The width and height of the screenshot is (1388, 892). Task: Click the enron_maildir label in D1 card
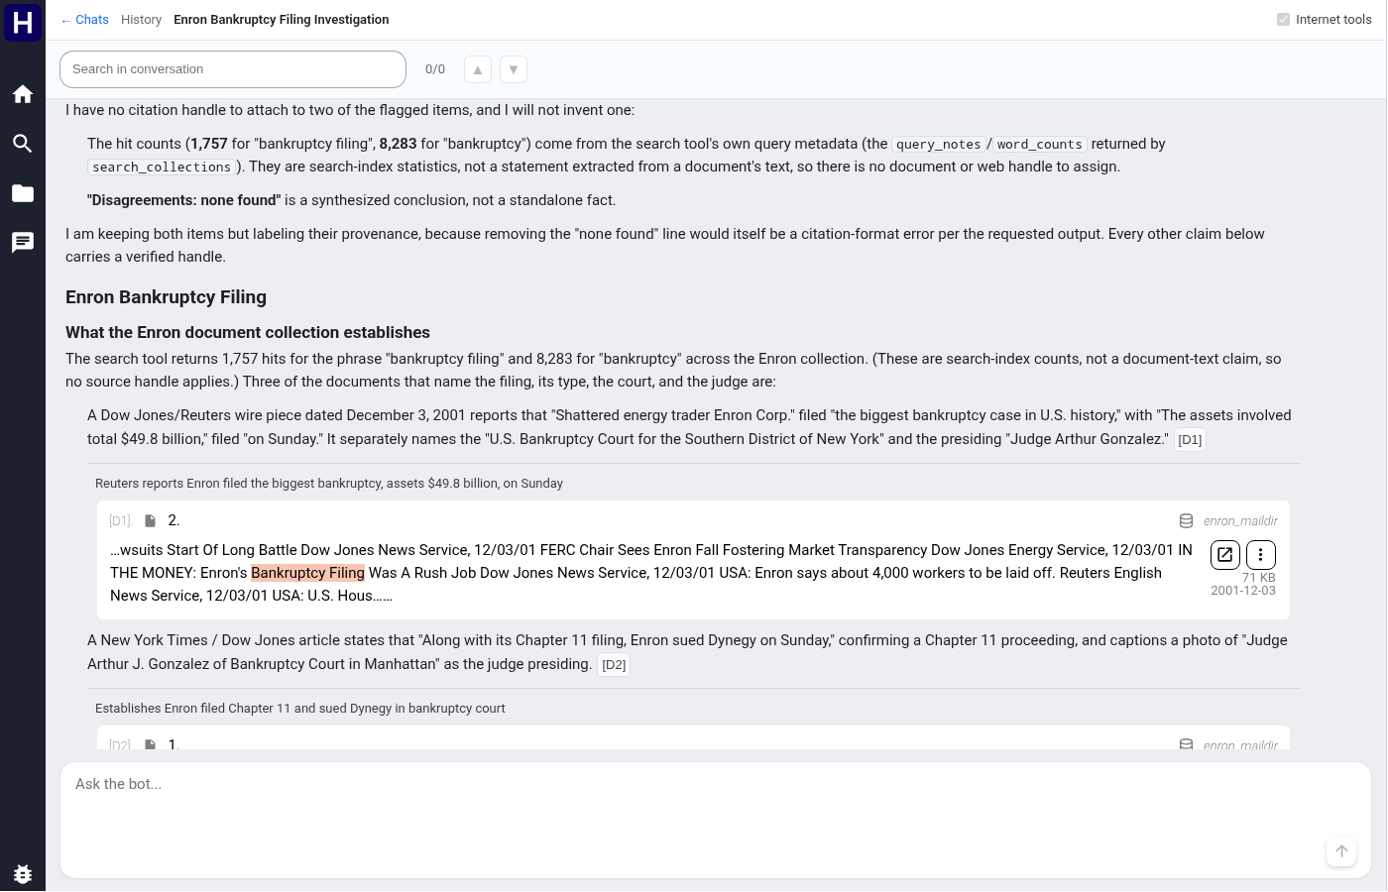click(x=1240, y=521)
